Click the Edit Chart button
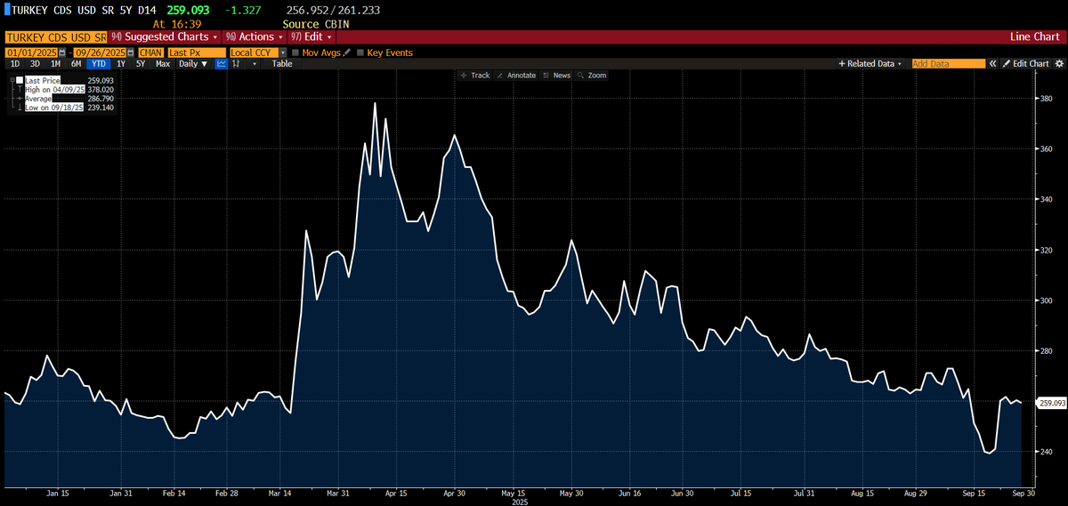 [x=1026, y=64]
